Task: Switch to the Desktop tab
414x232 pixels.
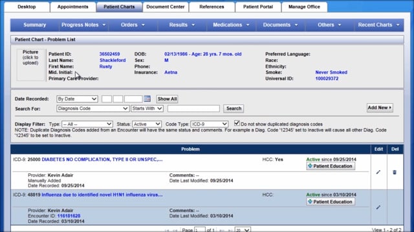Action: [27, 7]
